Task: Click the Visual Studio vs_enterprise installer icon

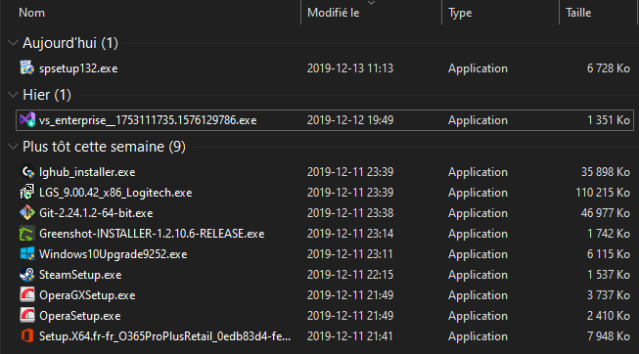Action: [x=27, y=119]
